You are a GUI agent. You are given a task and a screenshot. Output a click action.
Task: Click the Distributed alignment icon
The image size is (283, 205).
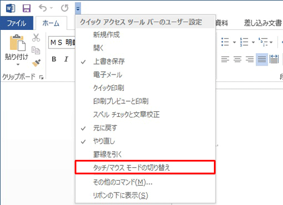pyautogui.click(x=274, y=59)
